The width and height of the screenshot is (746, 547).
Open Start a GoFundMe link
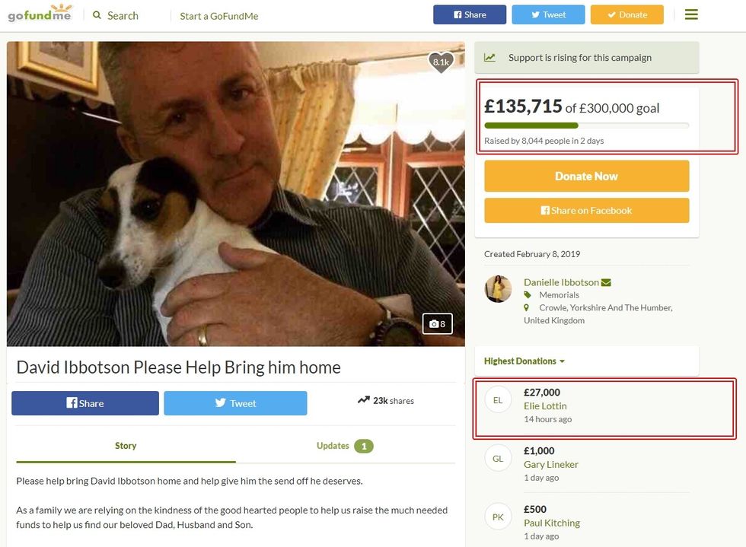tap(218, 16)
